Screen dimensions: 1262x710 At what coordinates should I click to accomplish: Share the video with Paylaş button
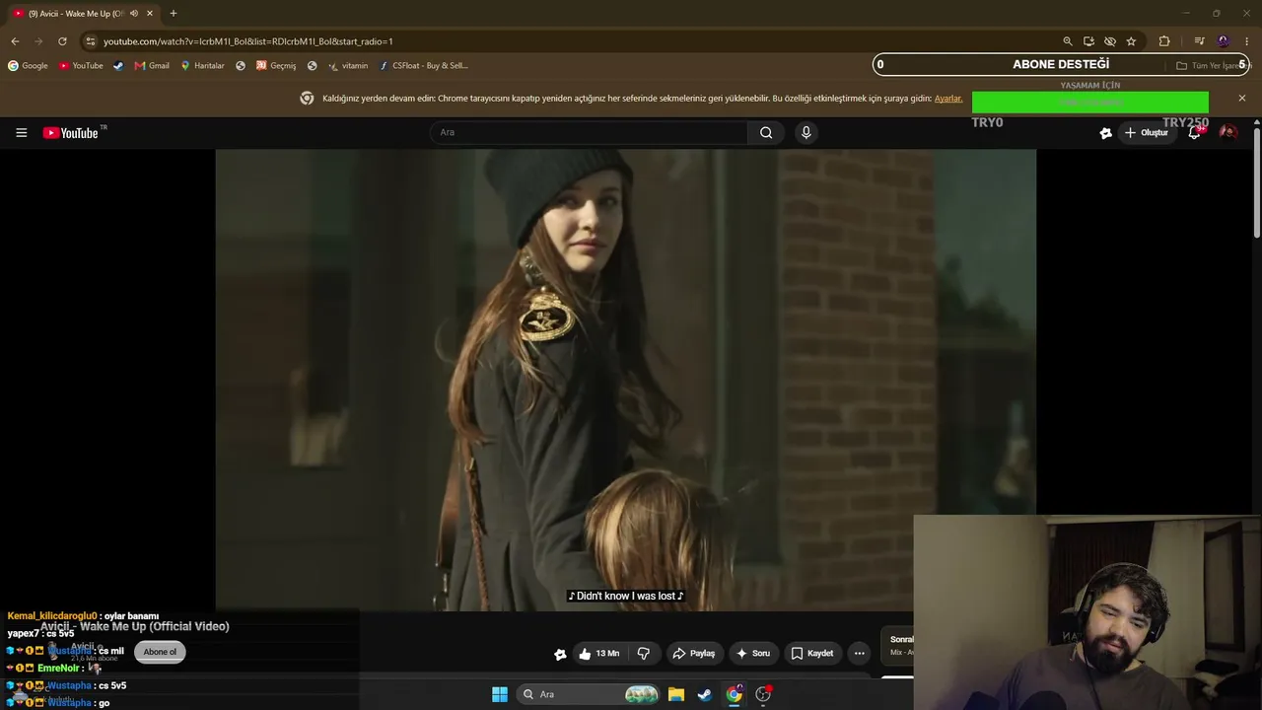pos(693,653)
